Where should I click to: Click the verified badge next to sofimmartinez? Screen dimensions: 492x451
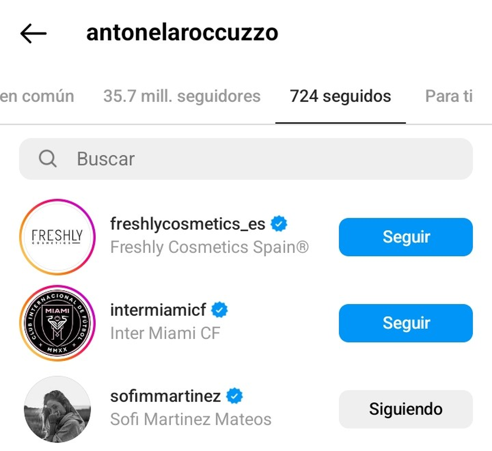(235, 396)
